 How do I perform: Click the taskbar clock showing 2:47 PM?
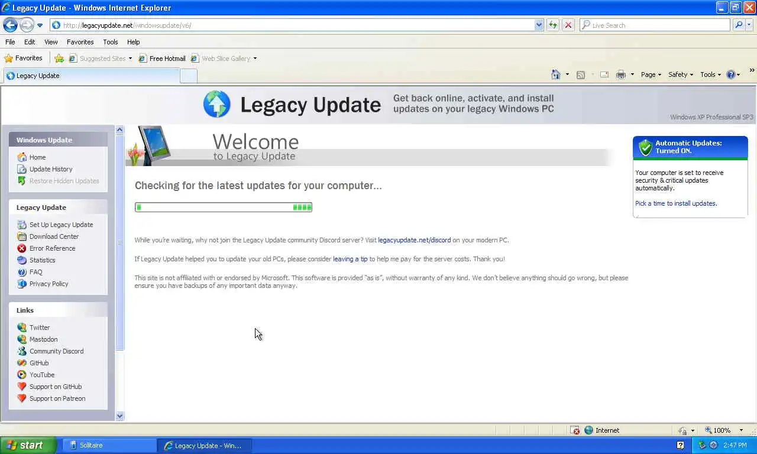click(x=735, y=445)
